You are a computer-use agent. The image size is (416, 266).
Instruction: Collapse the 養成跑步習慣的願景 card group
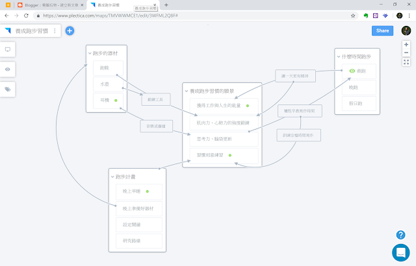tap(187, 91)
